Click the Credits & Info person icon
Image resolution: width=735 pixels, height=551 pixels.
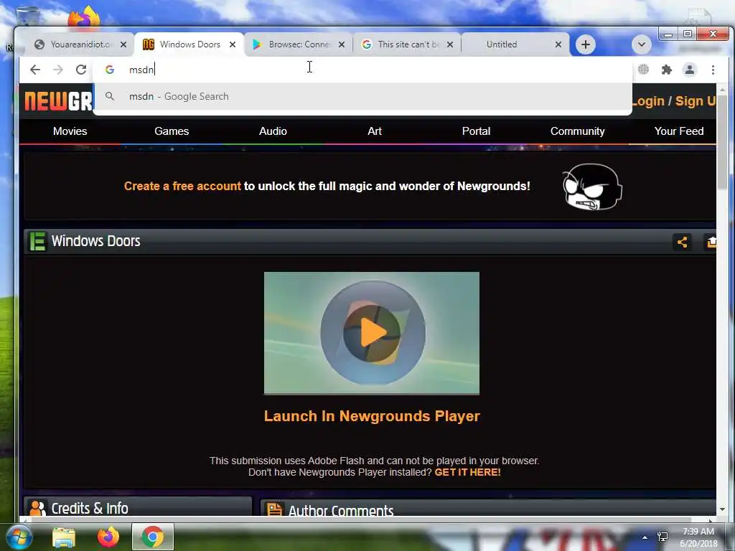37,508
